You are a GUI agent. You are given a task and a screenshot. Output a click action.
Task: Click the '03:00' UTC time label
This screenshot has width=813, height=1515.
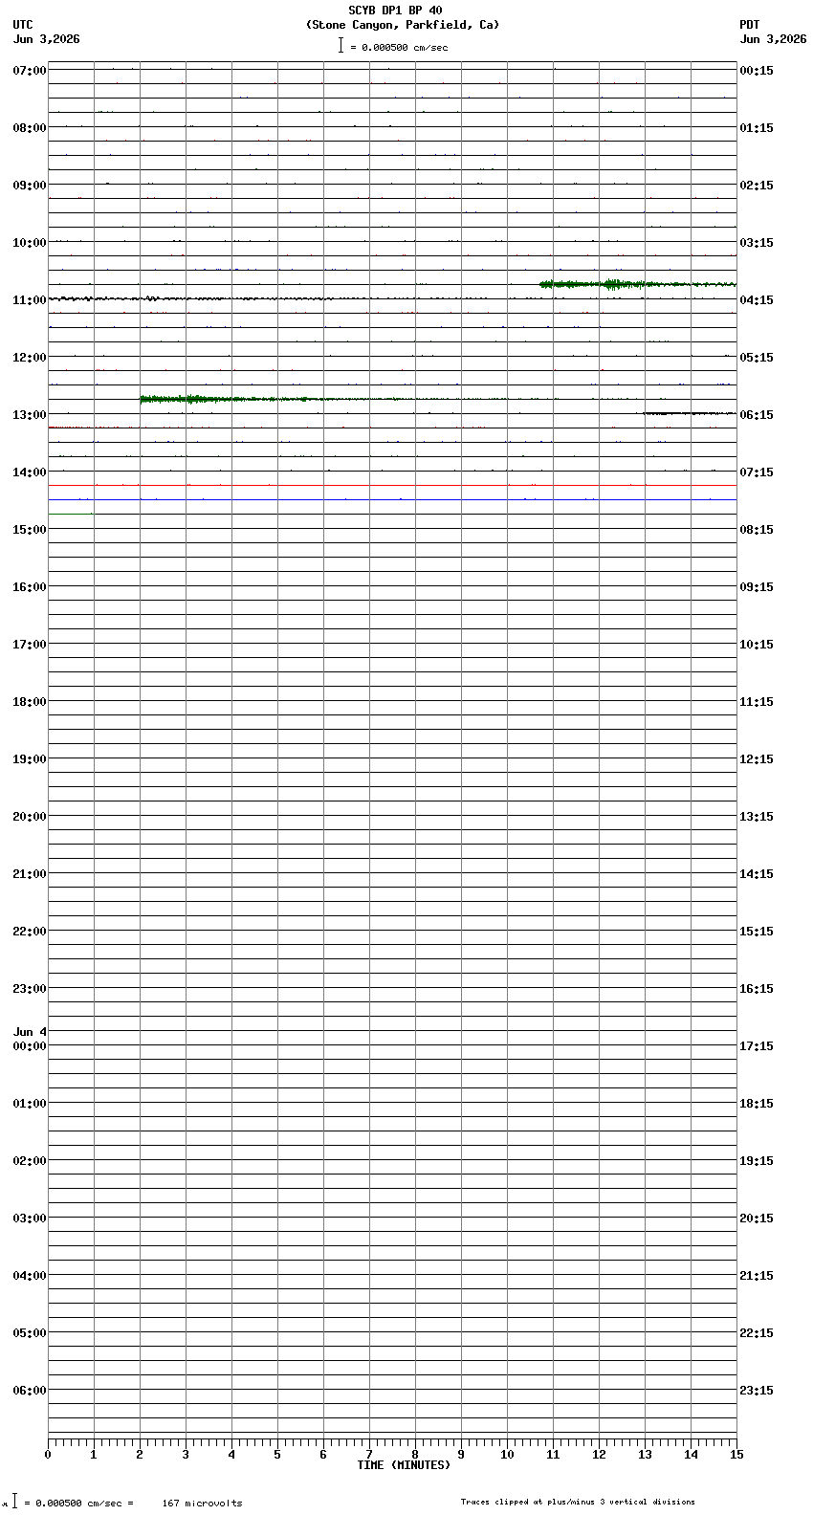coord(30,1219)
